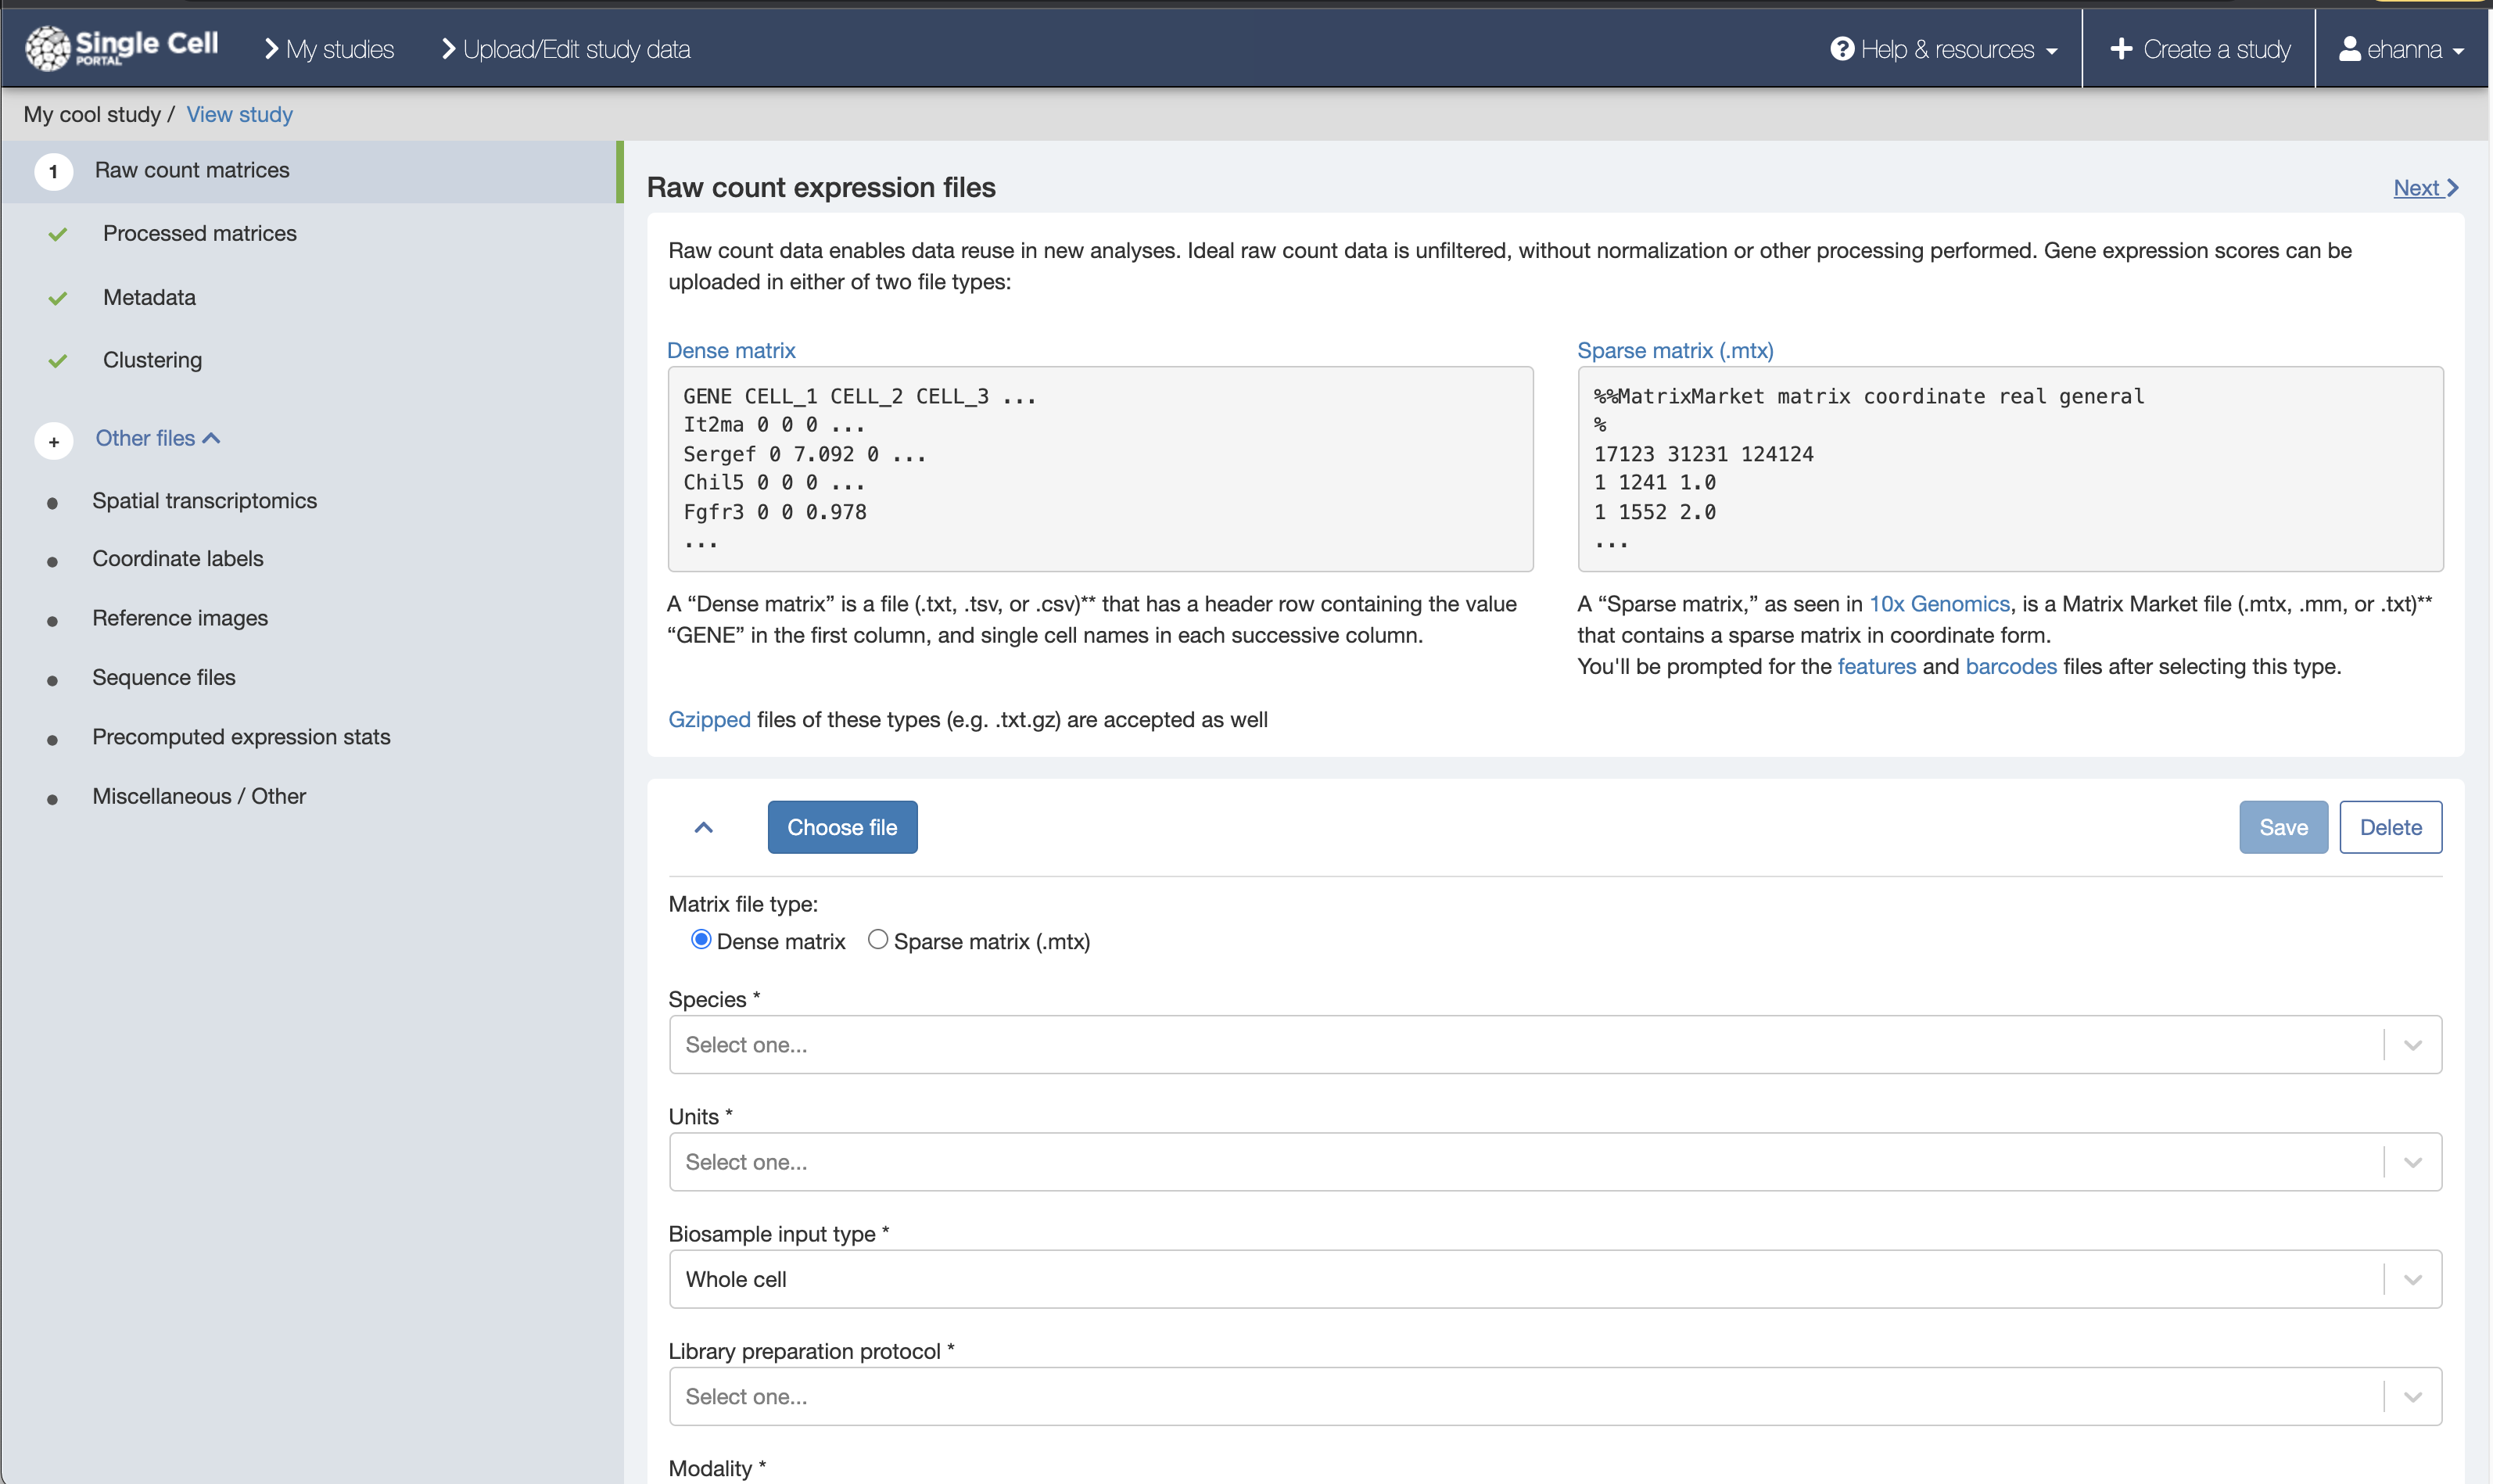Click the green checkmark next to Metadata
Viewport: 2493px width, 1484px height.
click(x=58, y=298)
